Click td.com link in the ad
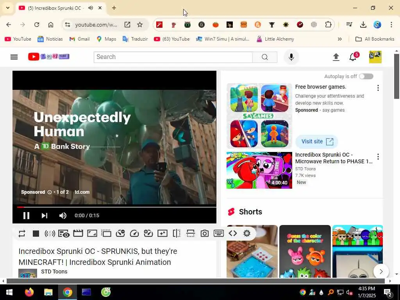The width and height of the screenshot is (400, 300). [82, 192]
